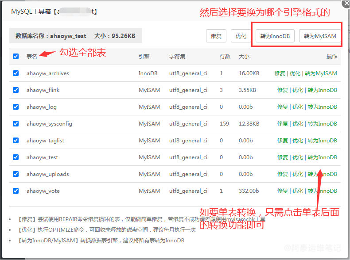Click 优化 link for ahaoyw_log row
Screen dimensions: 350x260
coord(297,107)
